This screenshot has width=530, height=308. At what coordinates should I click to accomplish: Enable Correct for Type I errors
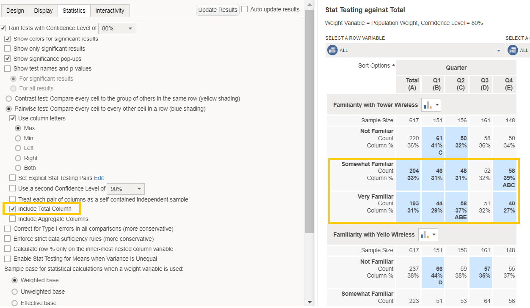click(x=8, y=229)
